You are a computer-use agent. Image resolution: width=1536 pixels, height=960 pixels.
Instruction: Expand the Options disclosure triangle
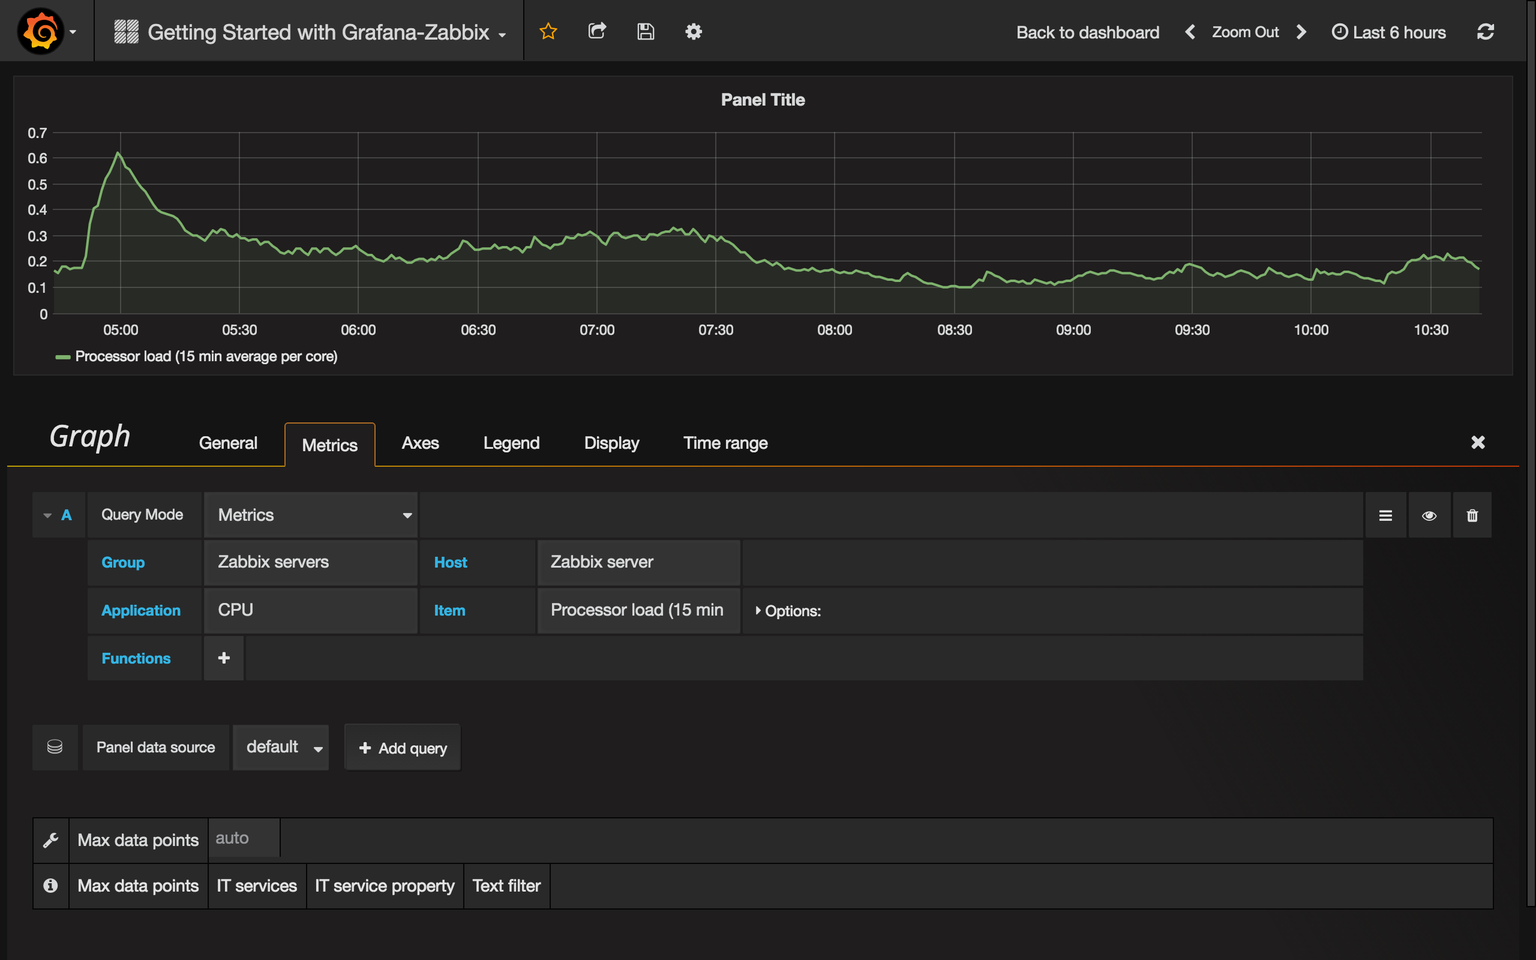758,611
